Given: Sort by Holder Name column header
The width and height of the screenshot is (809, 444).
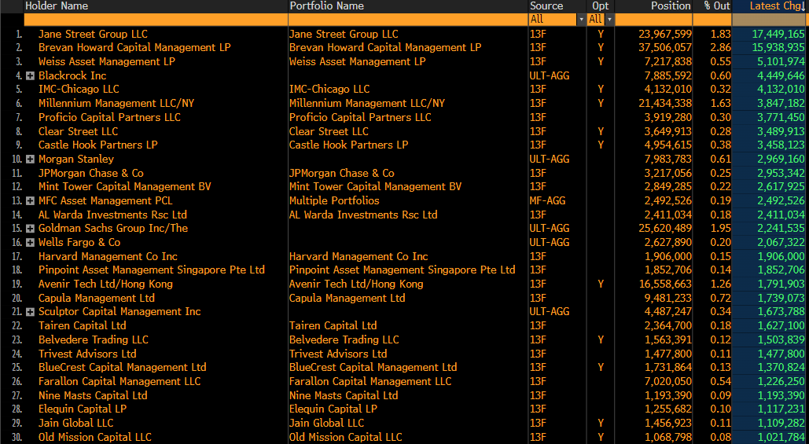Looking at the screenshot, I should 57,6.
